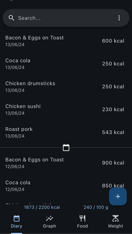Screen dimensions: 132x234
Task: Click the Diary calendar icon
Action: [x=16, y=219]
